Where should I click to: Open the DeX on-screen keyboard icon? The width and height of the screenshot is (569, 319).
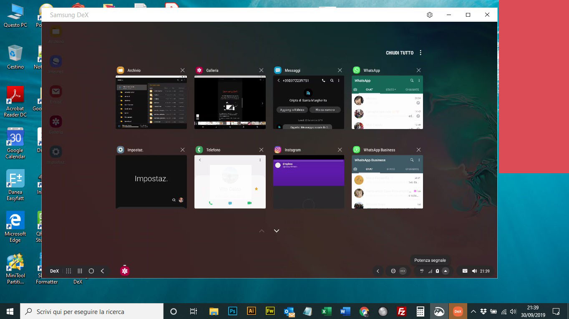point(465,271)
